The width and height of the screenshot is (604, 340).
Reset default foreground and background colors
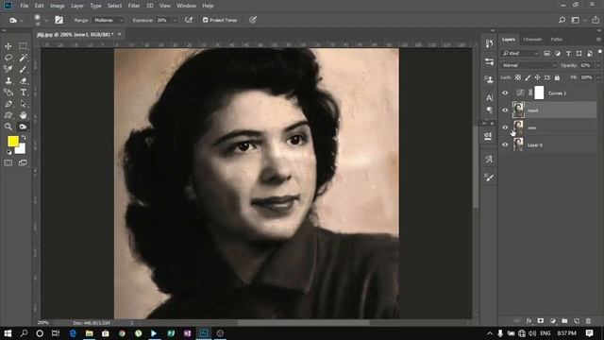tap(8, 152)
